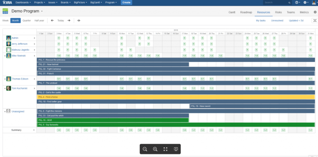Click the zoom in magnifier icon
This screenshot has height=157, width=318.
pyautogui.click(x=155, y=149)
